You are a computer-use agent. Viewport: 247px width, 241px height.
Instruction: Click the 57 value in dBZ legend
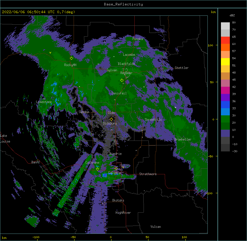[234, 51]
